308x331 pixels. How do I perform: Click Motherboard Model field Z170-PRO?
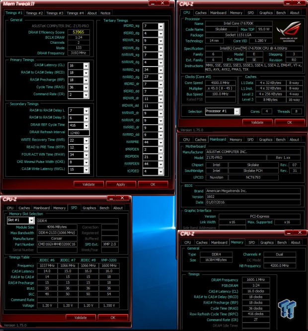(236, 158)
